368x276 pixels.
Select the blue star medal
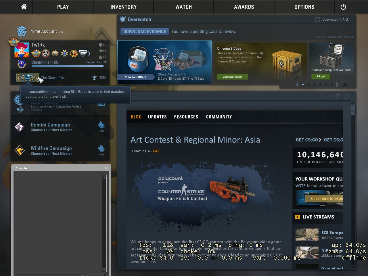coord(64,53)
